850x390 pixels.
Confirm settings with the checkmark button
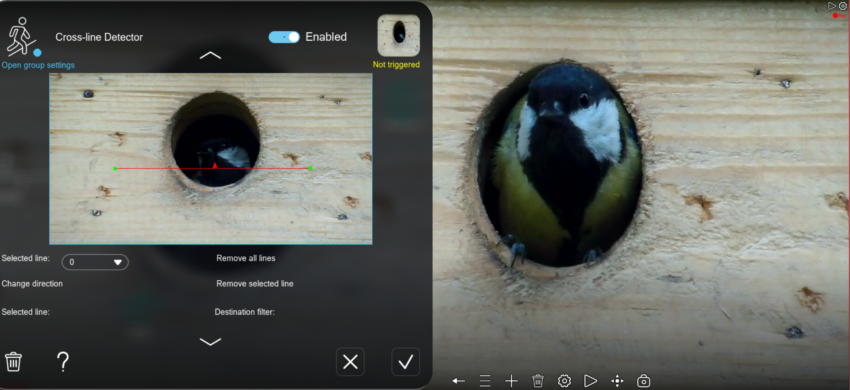click(x=406, y=362)
